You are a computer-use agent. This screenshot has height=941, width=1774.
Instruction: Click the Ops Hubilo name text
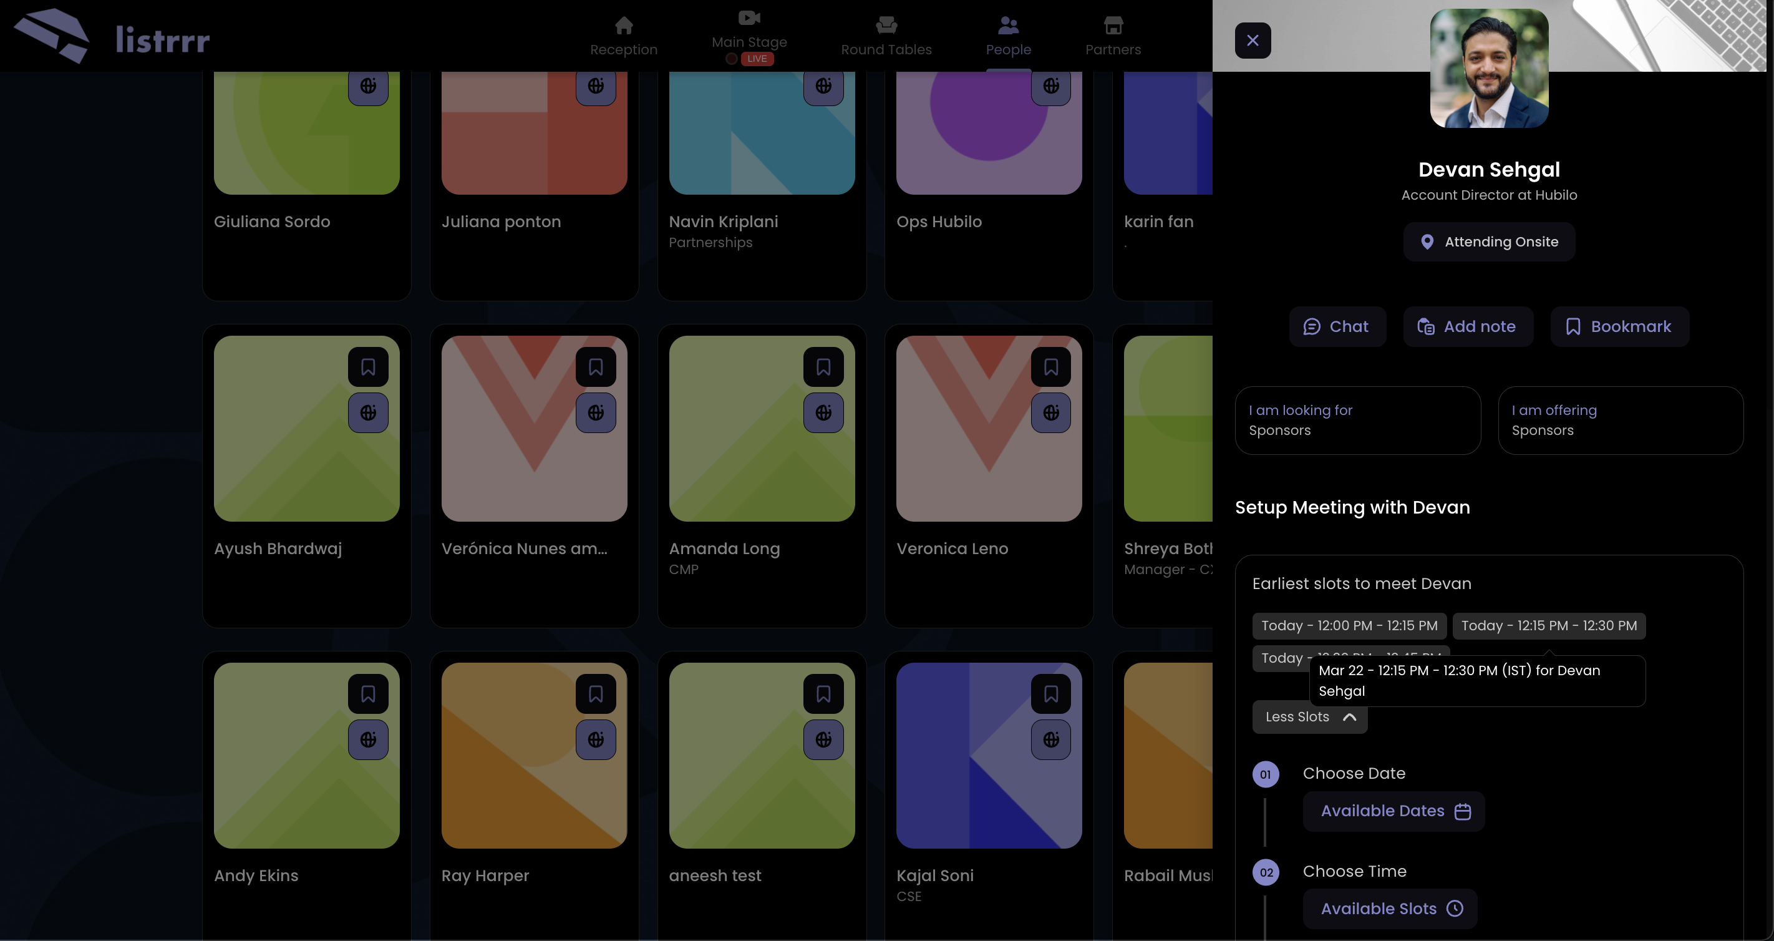(x=939, y=222)
